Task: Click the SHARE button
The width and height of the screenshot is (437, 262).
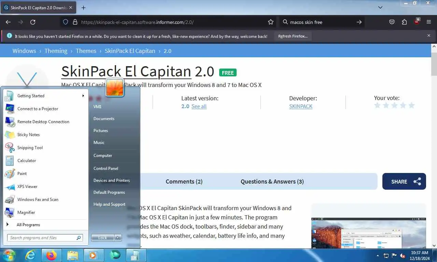Action: (x=404, y=181)
